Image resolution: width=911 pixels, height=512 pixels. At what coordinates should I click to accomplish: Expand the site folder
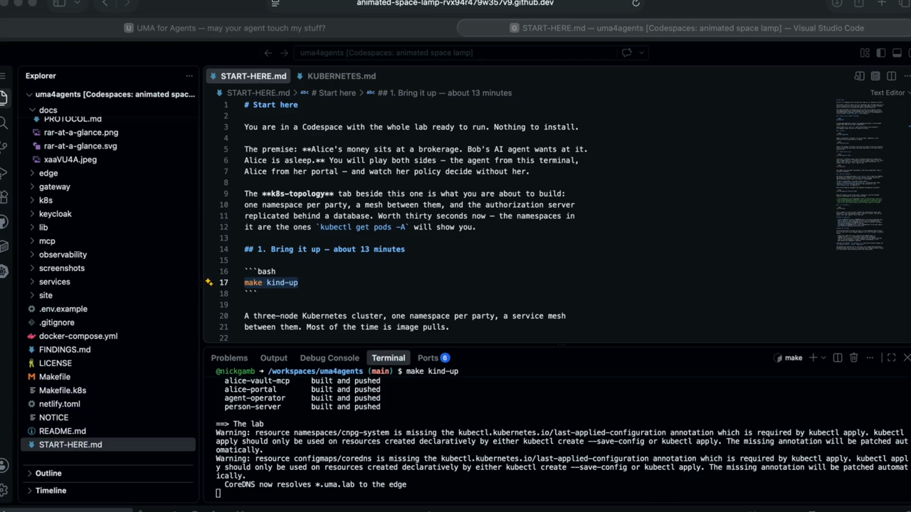coord(108,295)
